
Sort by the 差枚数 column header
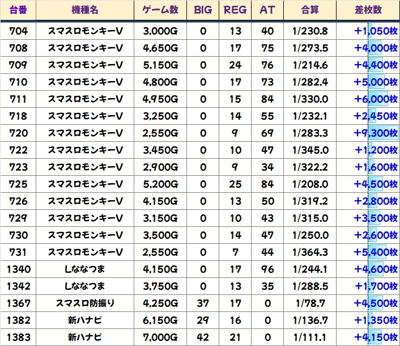(x=367, y=10)
